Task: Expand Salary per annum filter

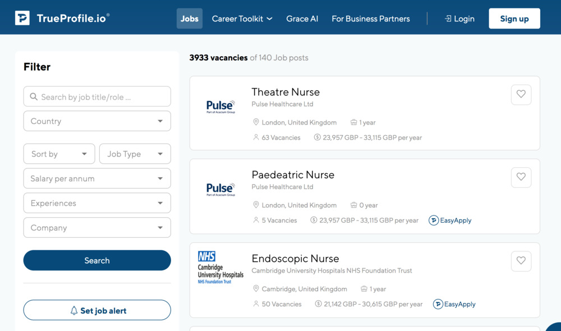Action: (x=97, y=178)
